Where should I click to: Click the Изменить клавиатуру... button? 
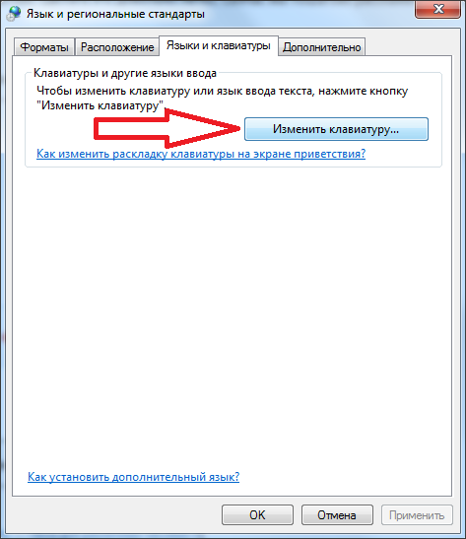tap(336, 129)
